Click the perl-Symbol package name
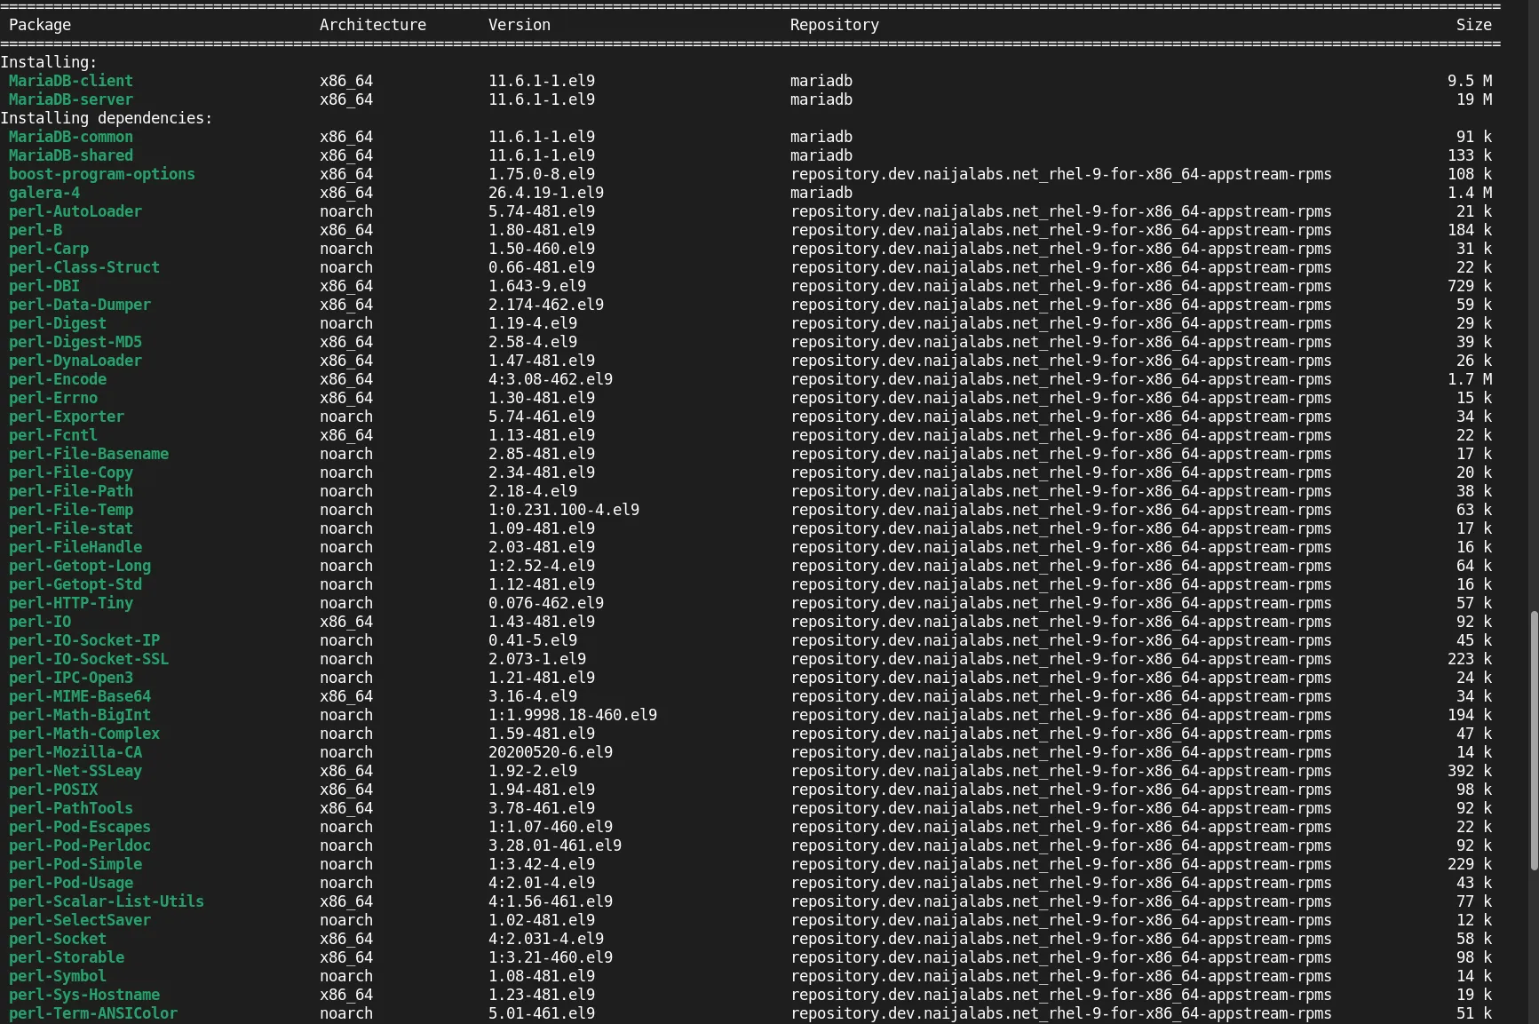 click(58, 976)
